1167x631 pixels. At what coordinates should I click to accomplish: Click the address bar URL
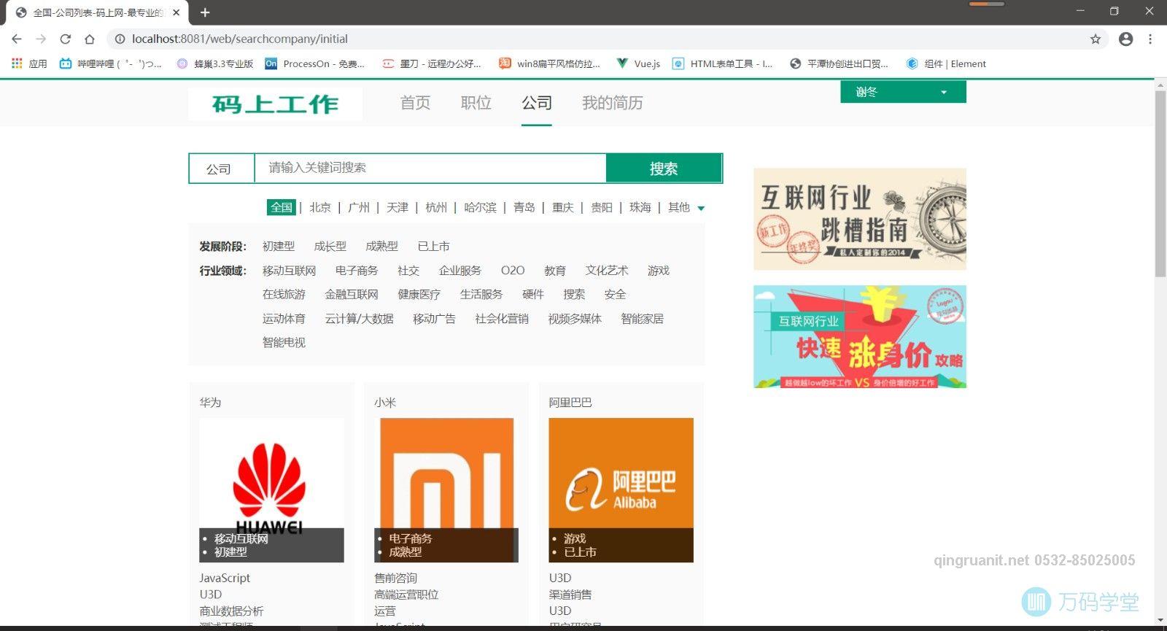click(240, 39)
